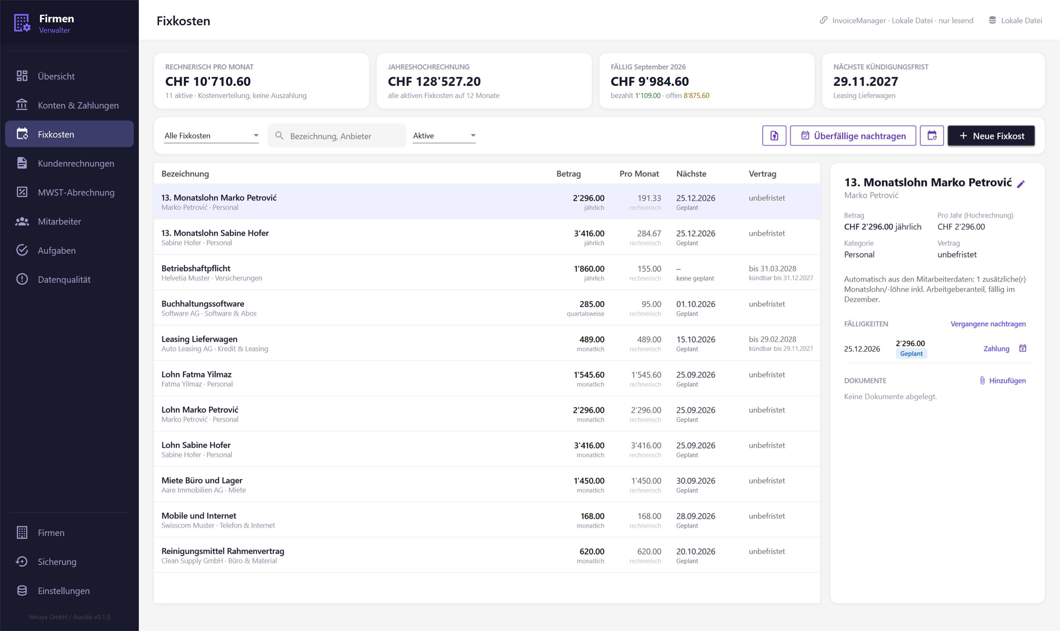The image size is (1060, 631).
Task: Open Übersicht in the sidebar
Action: point(69,76)
